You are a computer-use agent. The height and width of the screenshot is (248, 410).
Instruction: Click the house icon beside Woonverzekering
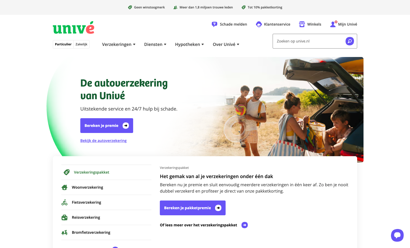click(x=64, y=187)
